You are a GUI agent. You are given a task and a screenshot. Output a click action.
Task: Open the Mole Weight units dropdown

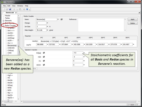47,30
